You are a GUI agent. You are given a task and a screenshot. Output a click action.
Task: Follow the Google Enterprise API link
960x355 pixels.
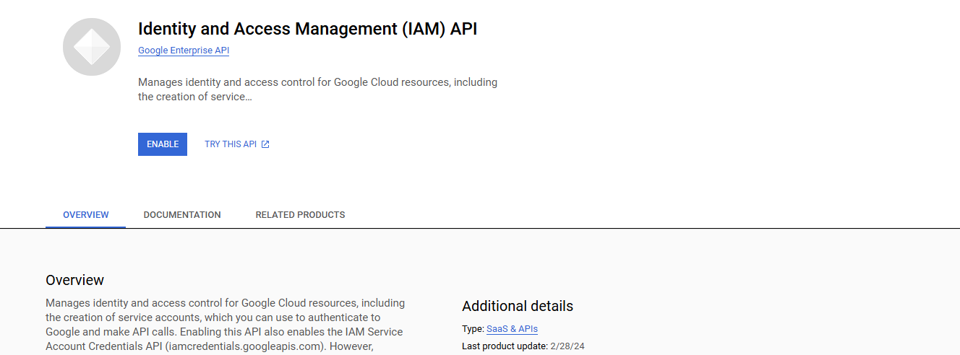[184, 51]
